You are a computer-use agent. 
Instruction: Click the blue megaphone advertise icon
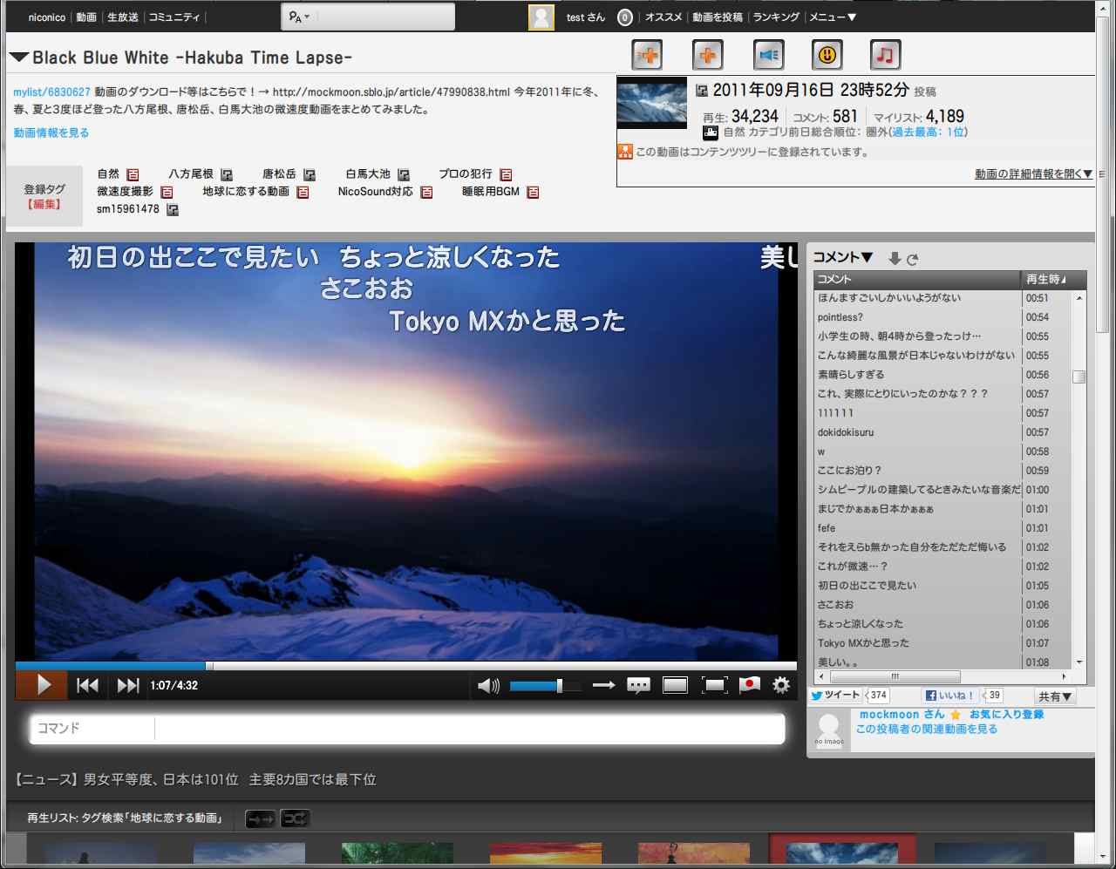tap(768, 55)
